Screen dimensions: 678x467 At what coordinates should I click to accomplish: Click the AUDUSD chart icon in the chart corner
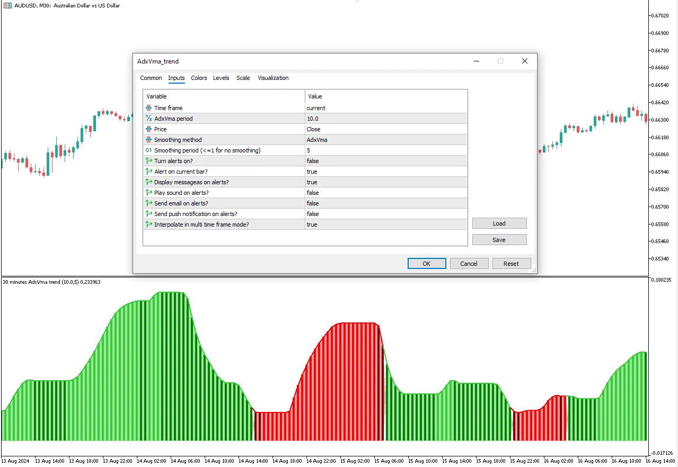coord(7,6)
